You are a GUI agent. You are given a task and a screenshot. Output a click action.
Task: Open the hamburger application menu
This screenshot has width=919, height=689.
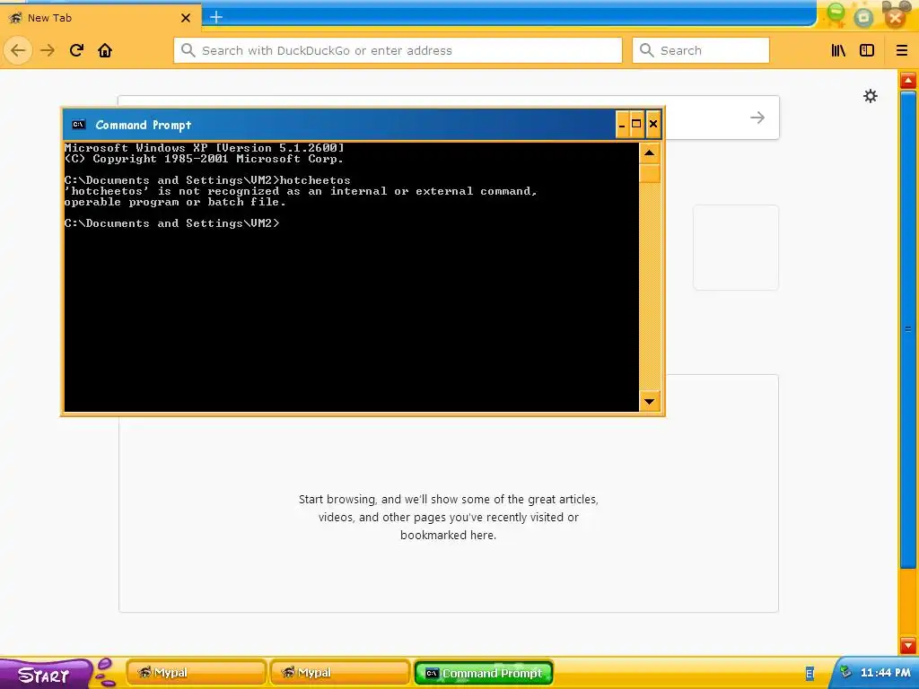click(x=902, y=50)
